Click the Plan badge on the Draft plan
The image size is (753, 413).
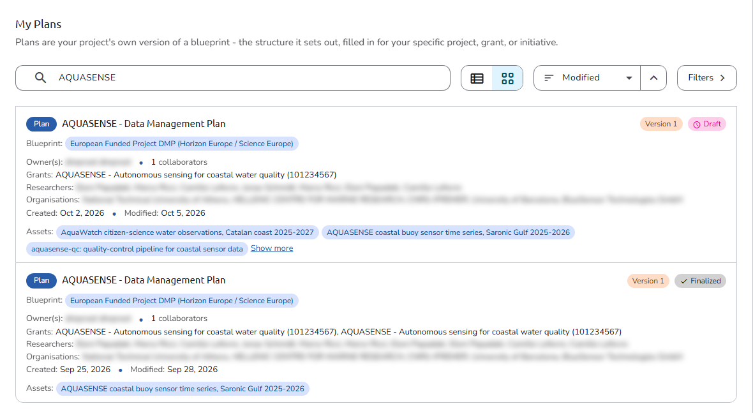pos(41,124)
